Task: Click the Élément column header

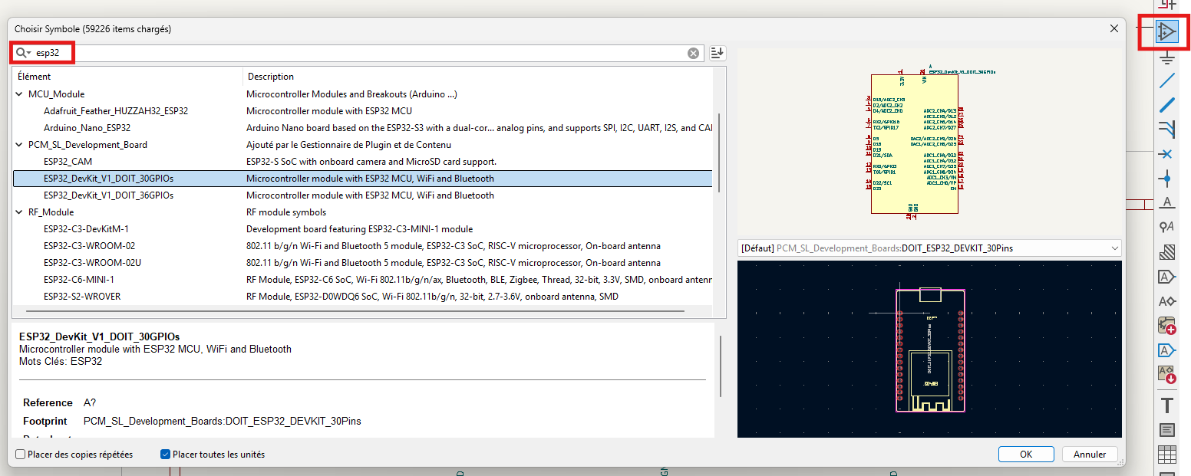Action: [127, 77]
